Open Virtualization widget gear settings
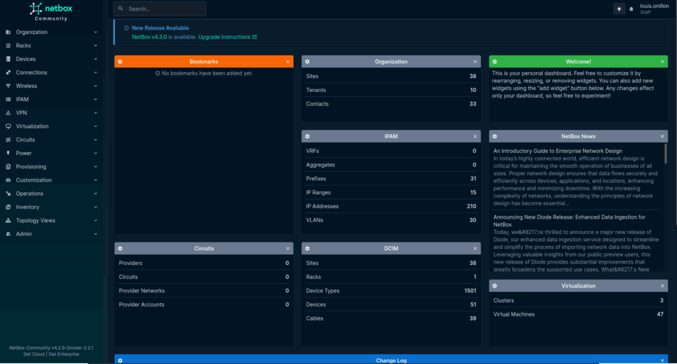This screenshot has width=677, height=364. click(x=495, y=286)
